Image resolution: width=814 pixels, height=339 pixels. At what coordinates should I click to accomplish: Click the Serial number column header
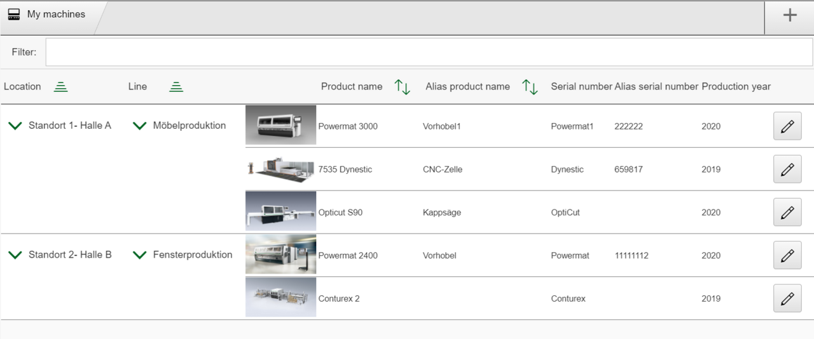coord(581,86)
